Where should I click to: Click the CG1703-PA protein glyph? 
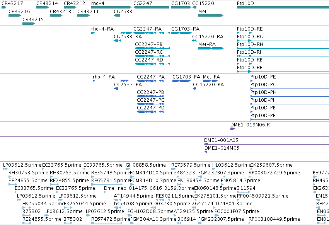pyautogui.click(x=182, y=81)
